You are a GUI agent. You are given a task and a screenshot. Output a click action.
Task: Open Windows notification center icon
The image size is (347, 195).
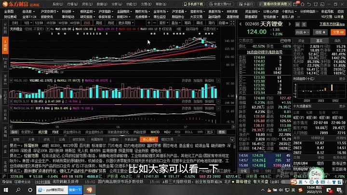(x=339, y=190)
